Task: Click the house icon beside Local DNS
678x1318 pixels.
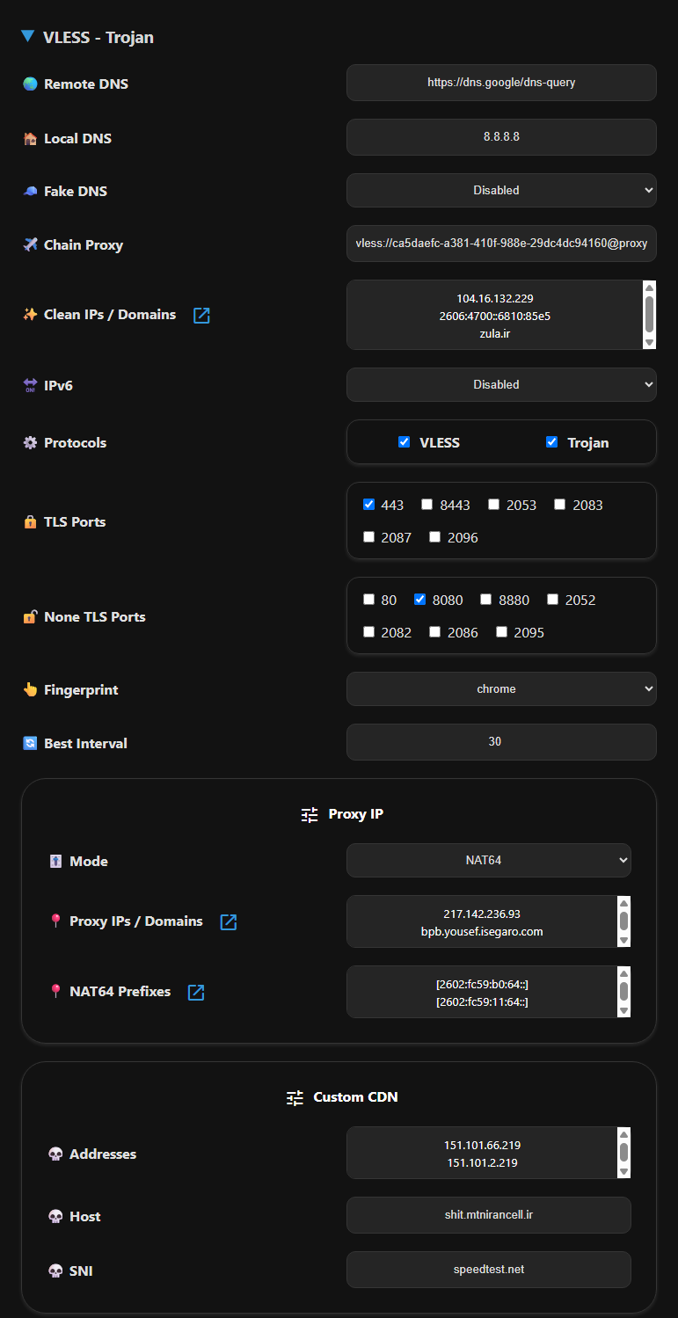Action: [x=31, y=138]
